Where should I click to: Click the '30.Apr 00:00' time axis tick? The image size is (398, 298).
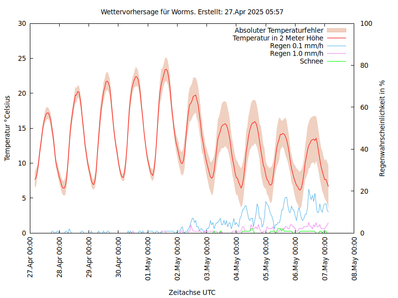(x=119, y=258)
